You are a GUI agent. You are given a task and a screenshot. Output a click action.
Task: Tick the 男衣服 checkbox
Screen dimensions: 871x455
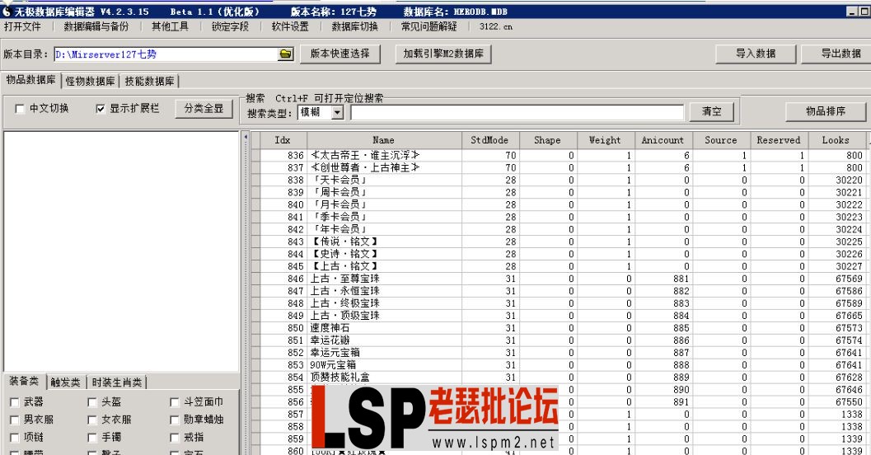coord(15,420)
